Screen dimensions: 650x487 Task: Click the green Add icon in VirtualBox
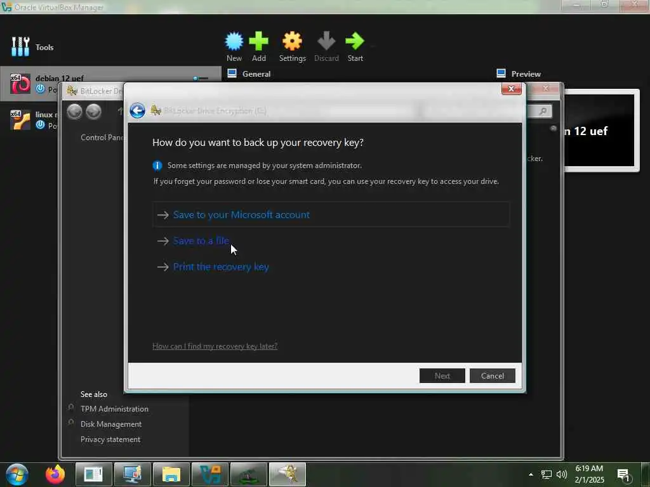tap(259, 41)
